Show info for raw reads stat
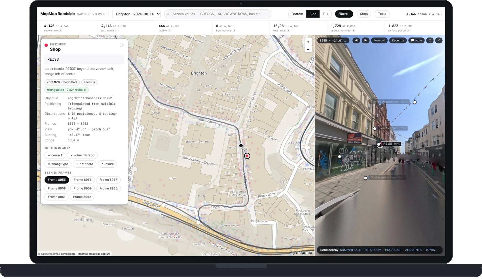The image size is (482, 279). pyautogui.click(x=288, y=31)
